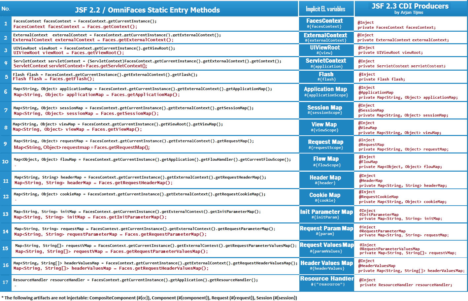Click the '@HeaderValuesMap' annotation

pos(377,266)
